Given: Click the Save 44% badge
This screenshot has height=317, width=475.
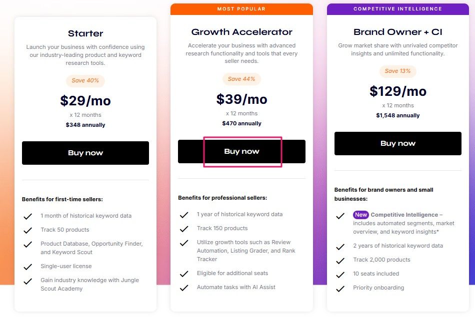Looking at the screenshot, I should point(241,79).
